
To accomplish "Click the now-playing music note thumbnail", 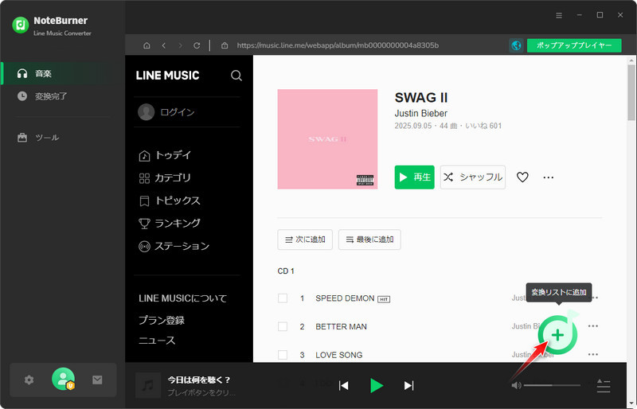I will [x=148, y=385].
